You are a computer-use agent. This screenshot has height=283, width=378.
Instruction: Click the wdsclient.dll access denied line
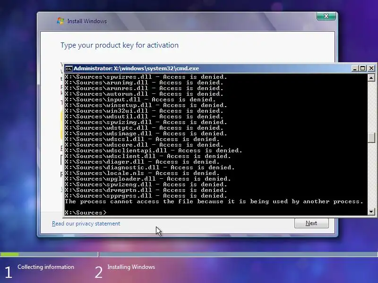[148, 156]
